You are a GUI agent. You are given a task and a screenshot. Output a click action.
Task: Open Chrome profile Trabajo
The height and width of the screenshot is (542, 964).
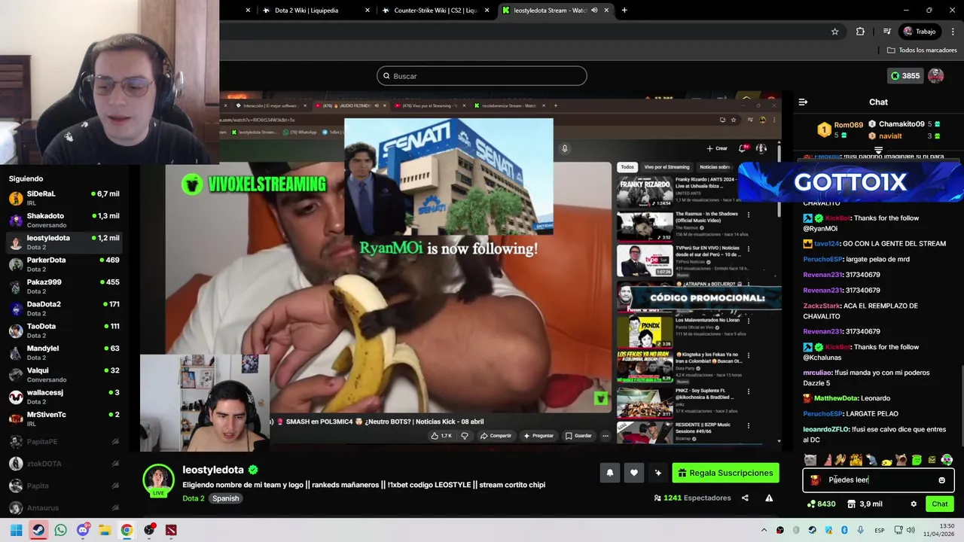tap(920, 32)
